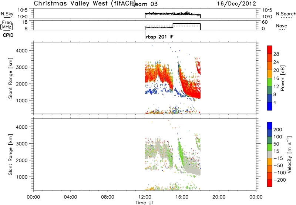Image resolution: width=296 pixels, height=205 pixels.
Task: Click the 'Nave' legend label
Action: pos(282,26)
